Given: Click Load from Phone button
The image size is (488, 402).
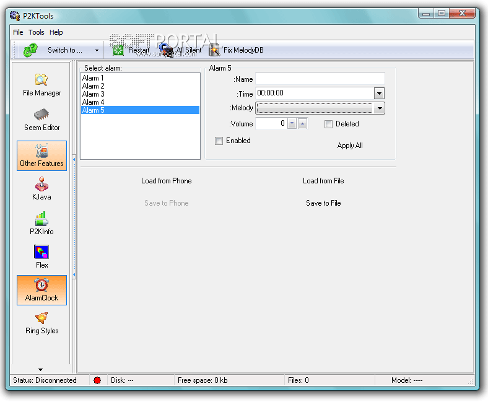Looking at the screenshot, I should click(x=167, y=181).
